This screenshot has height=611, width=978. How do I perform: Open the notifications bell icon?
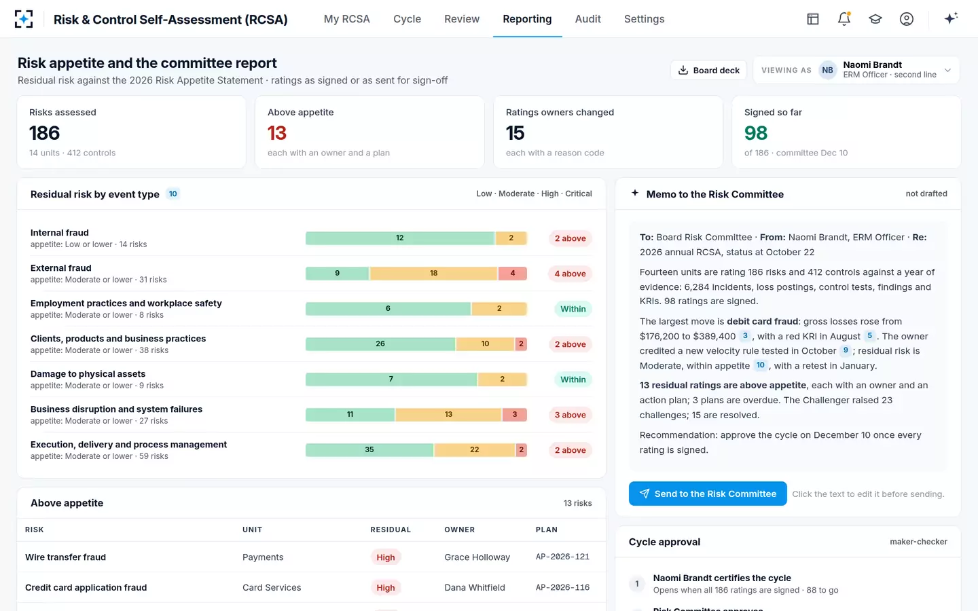pyautogui.click(x=844, y=19)
